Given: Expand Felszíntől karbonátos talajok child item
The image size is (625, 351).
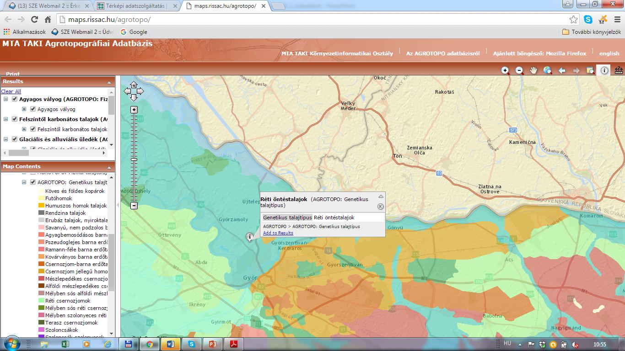Looking at the screenshot, I should tap(24, 129).
